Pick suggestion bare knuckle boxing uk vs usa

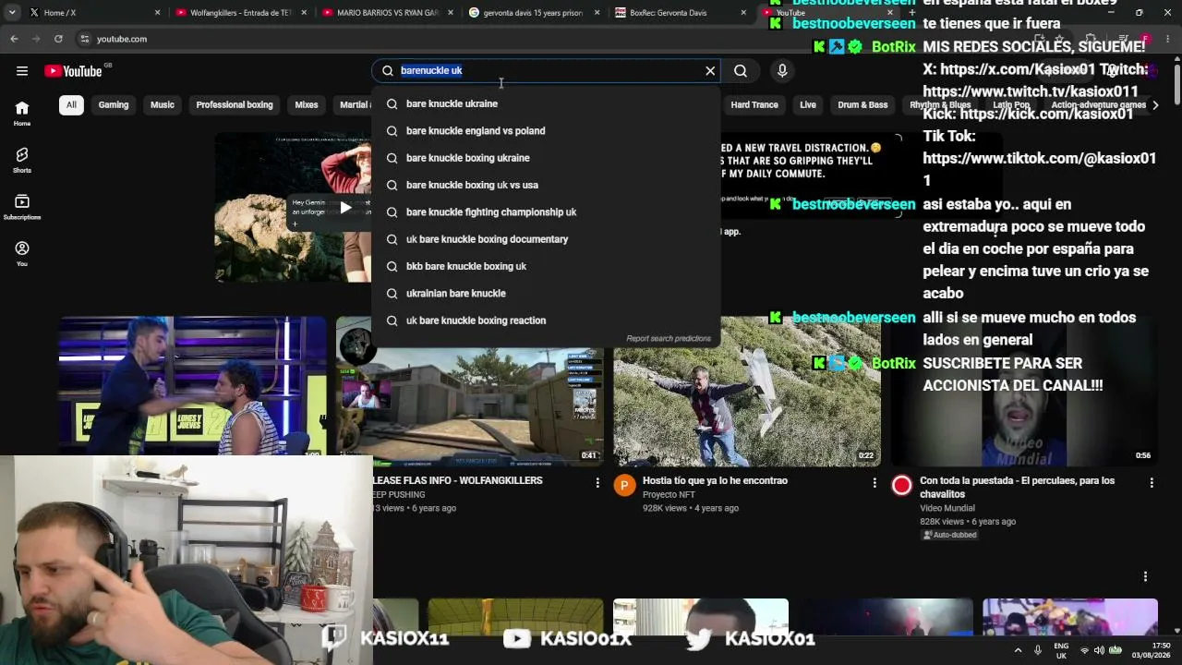(546, 185)
